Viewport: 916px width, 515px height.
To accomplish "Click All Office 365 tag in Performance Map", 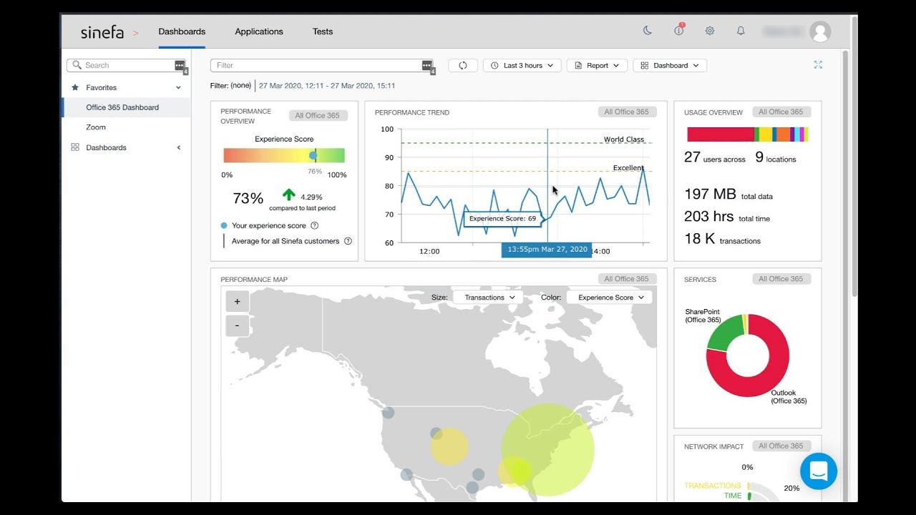I will 627,279.
